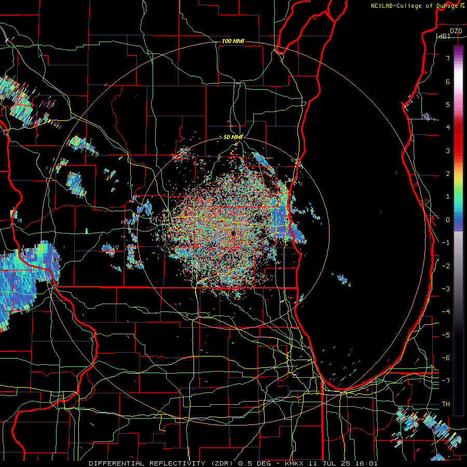Pick the red band of the color bar
The image size is (467, 467).
(458, 139)
